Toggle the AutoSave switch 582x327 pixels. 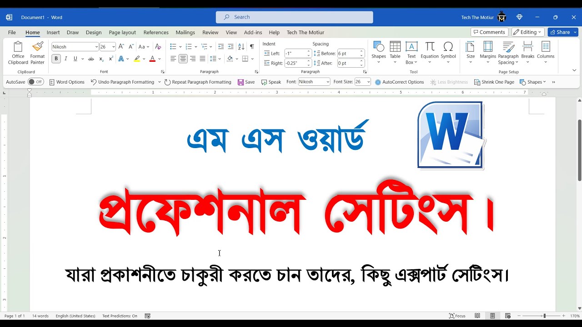[35, 82]
